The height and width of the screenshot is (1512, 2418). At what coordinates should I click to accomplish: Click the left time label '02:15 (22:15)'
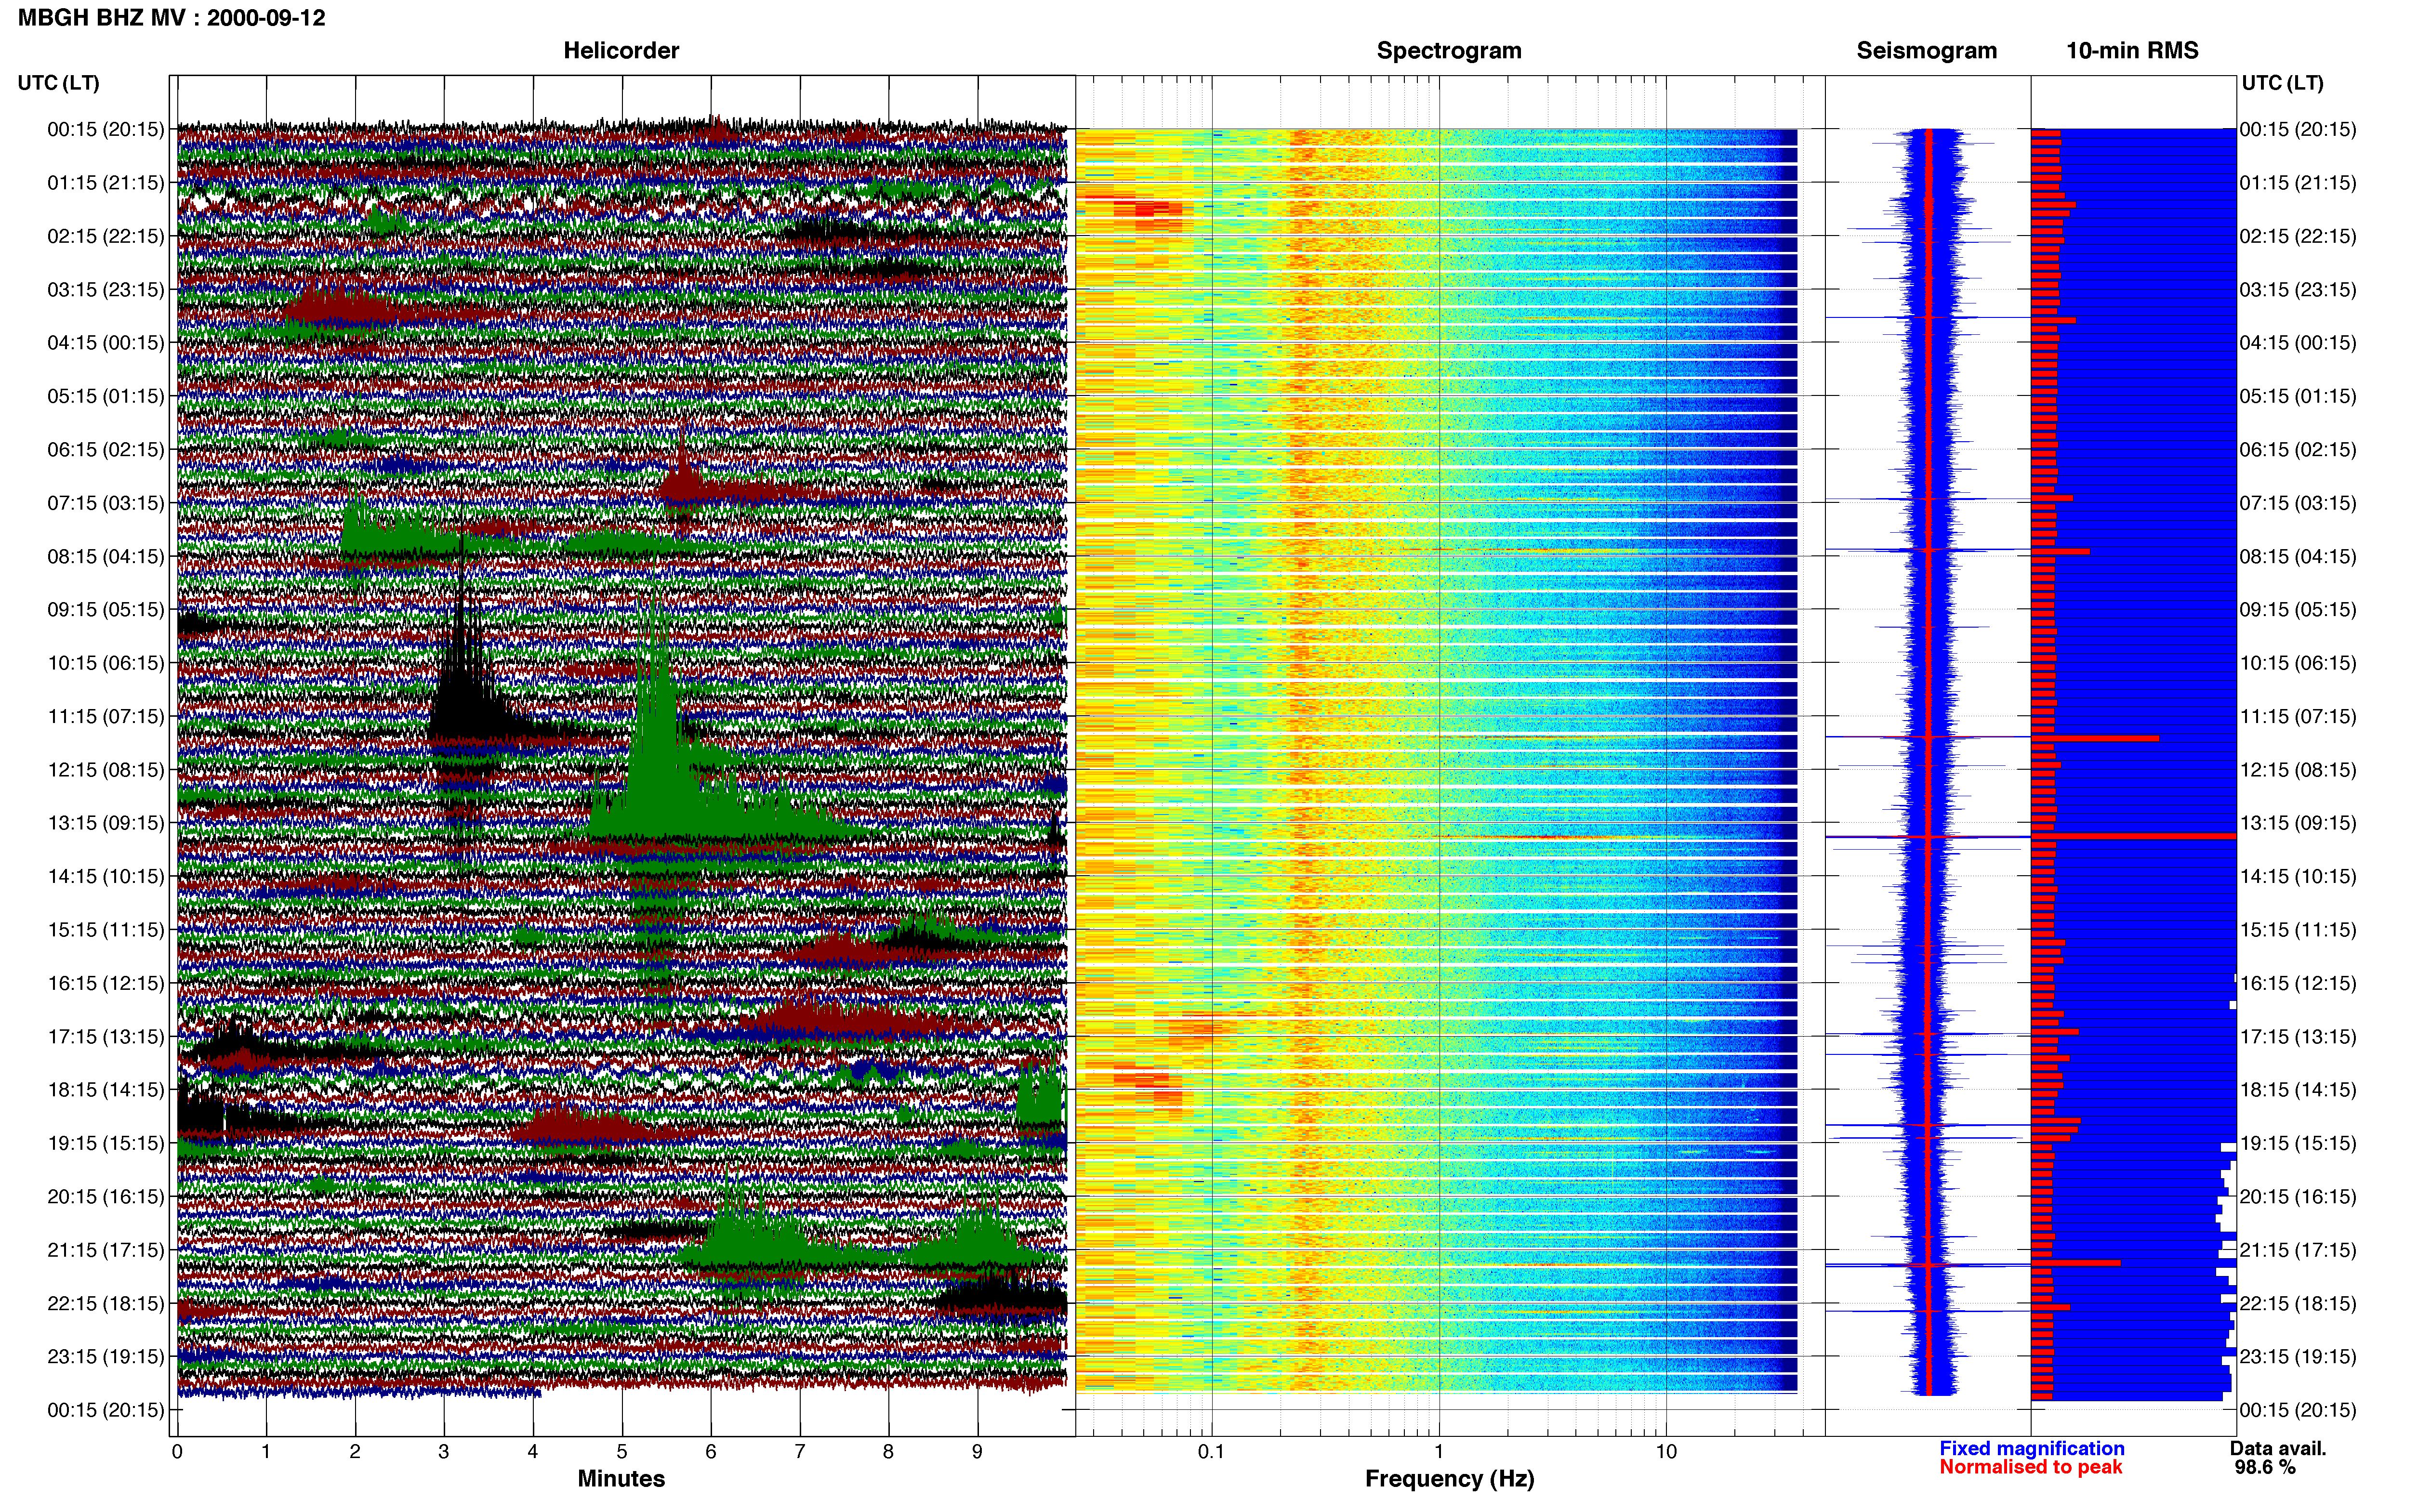(x=106, y=236)
